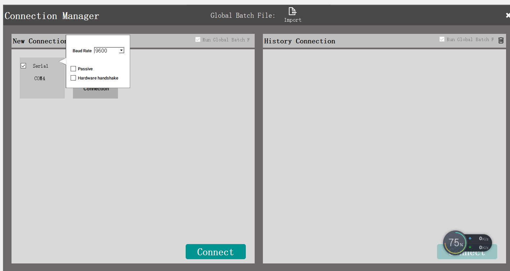Enable the Passive checkbox
Screen dimensions: 510x271
(73, 69)
